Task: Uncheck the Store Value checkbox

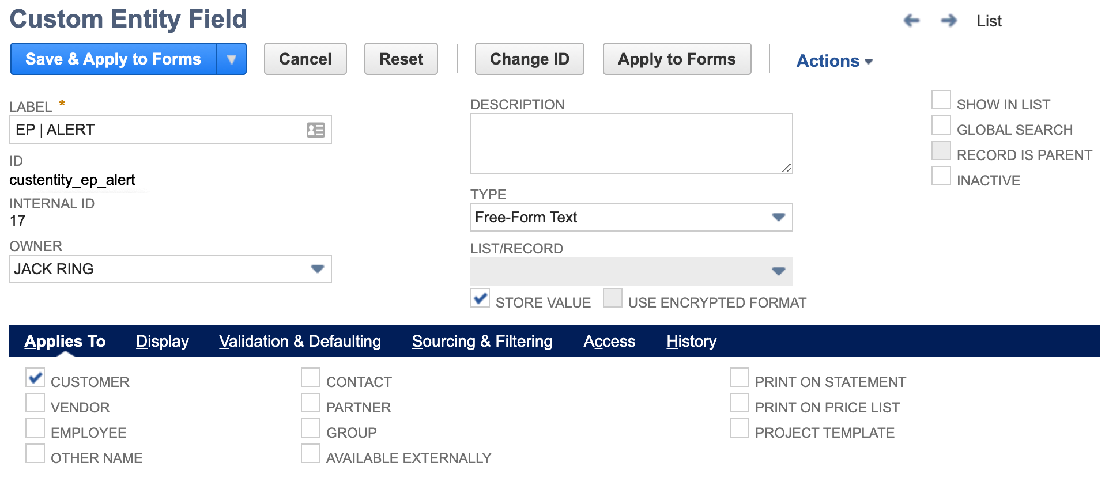Action: click(x=480, y=298)
